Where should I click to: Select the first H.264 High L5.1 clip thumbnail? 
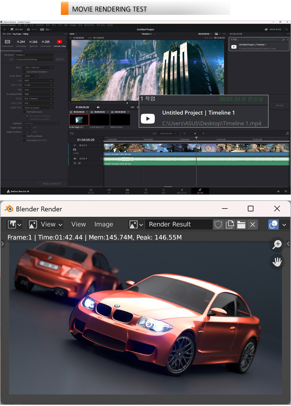pyautogui.click(x=79, y=119)
